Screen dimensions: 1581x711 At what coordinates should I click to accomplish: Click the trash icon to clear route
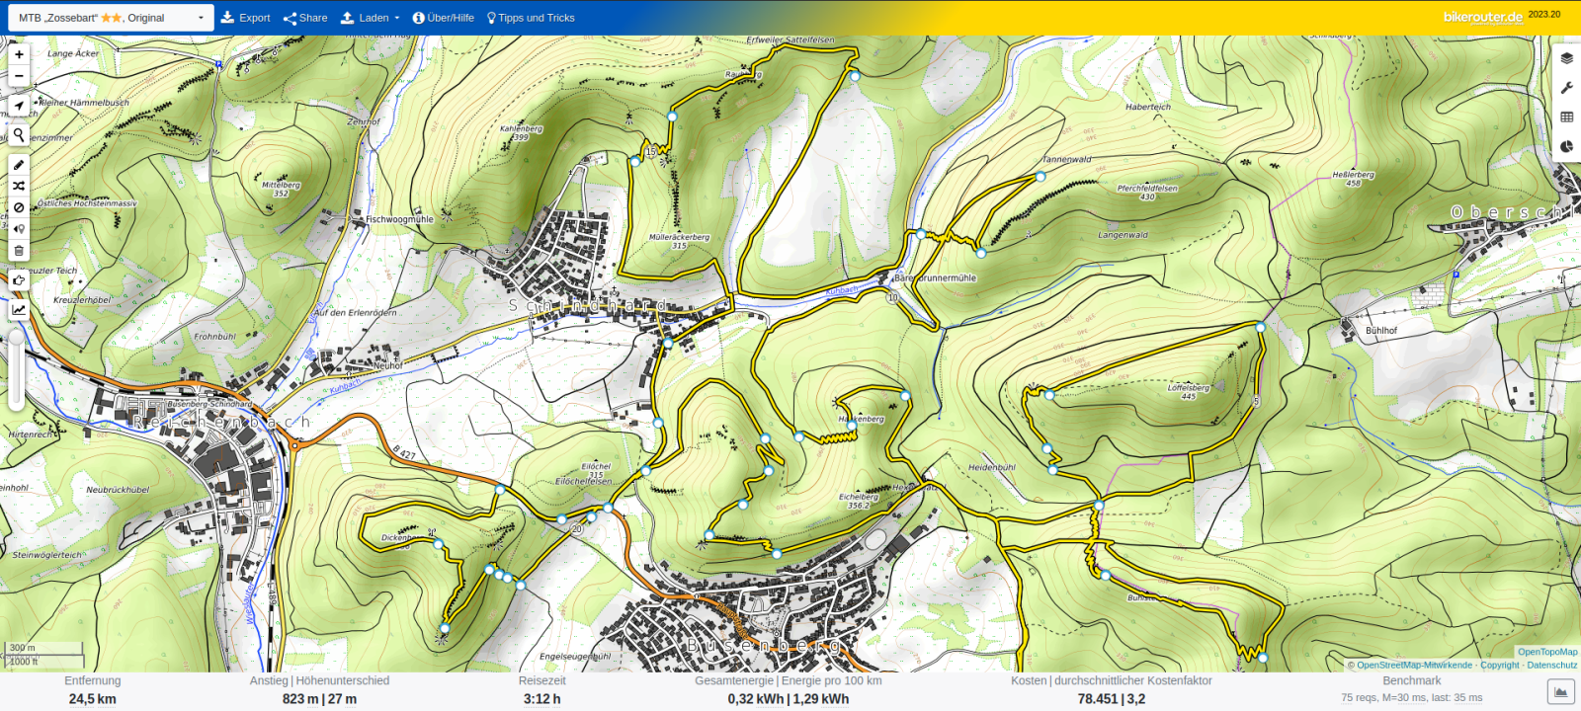point(19,251)
